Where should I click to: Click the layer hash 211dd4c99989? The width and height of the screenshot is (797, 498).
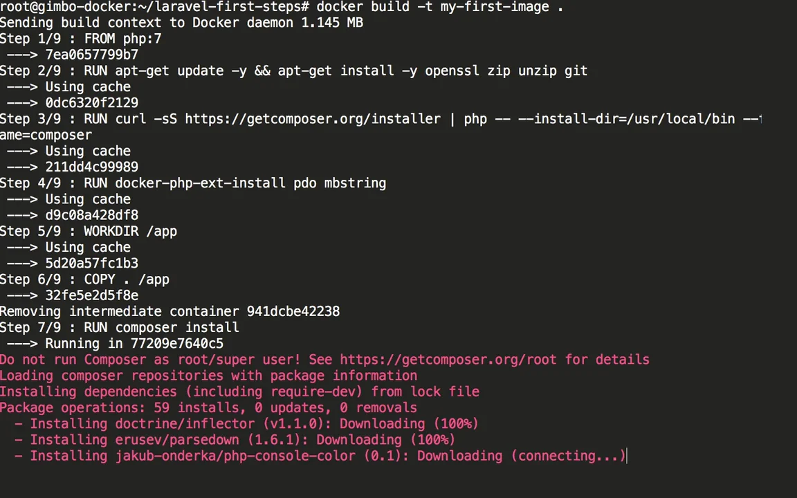point(91,167)
